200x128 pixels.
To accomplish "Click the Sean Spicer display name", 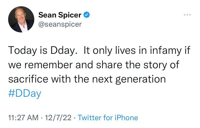I will pos(60,14).
